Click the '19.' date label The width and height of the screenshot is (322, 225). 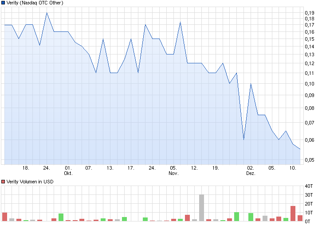[216, 168]
